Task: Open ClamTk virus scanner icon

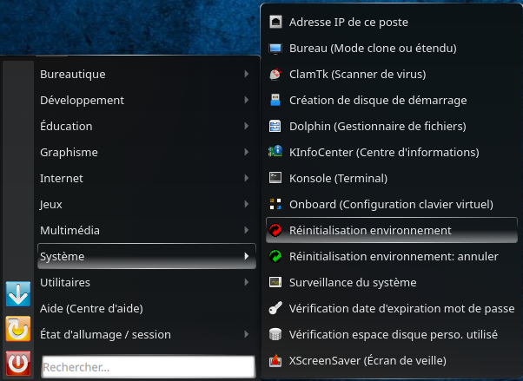Action: [x=275, y=75]
